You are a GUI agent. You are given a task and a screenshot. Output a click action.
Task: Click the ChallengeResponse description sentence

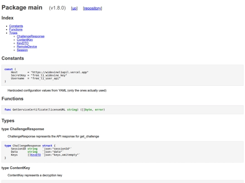53,136
